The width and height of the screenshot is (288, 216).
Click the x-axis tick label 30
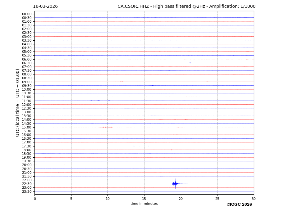pos(254,199)
